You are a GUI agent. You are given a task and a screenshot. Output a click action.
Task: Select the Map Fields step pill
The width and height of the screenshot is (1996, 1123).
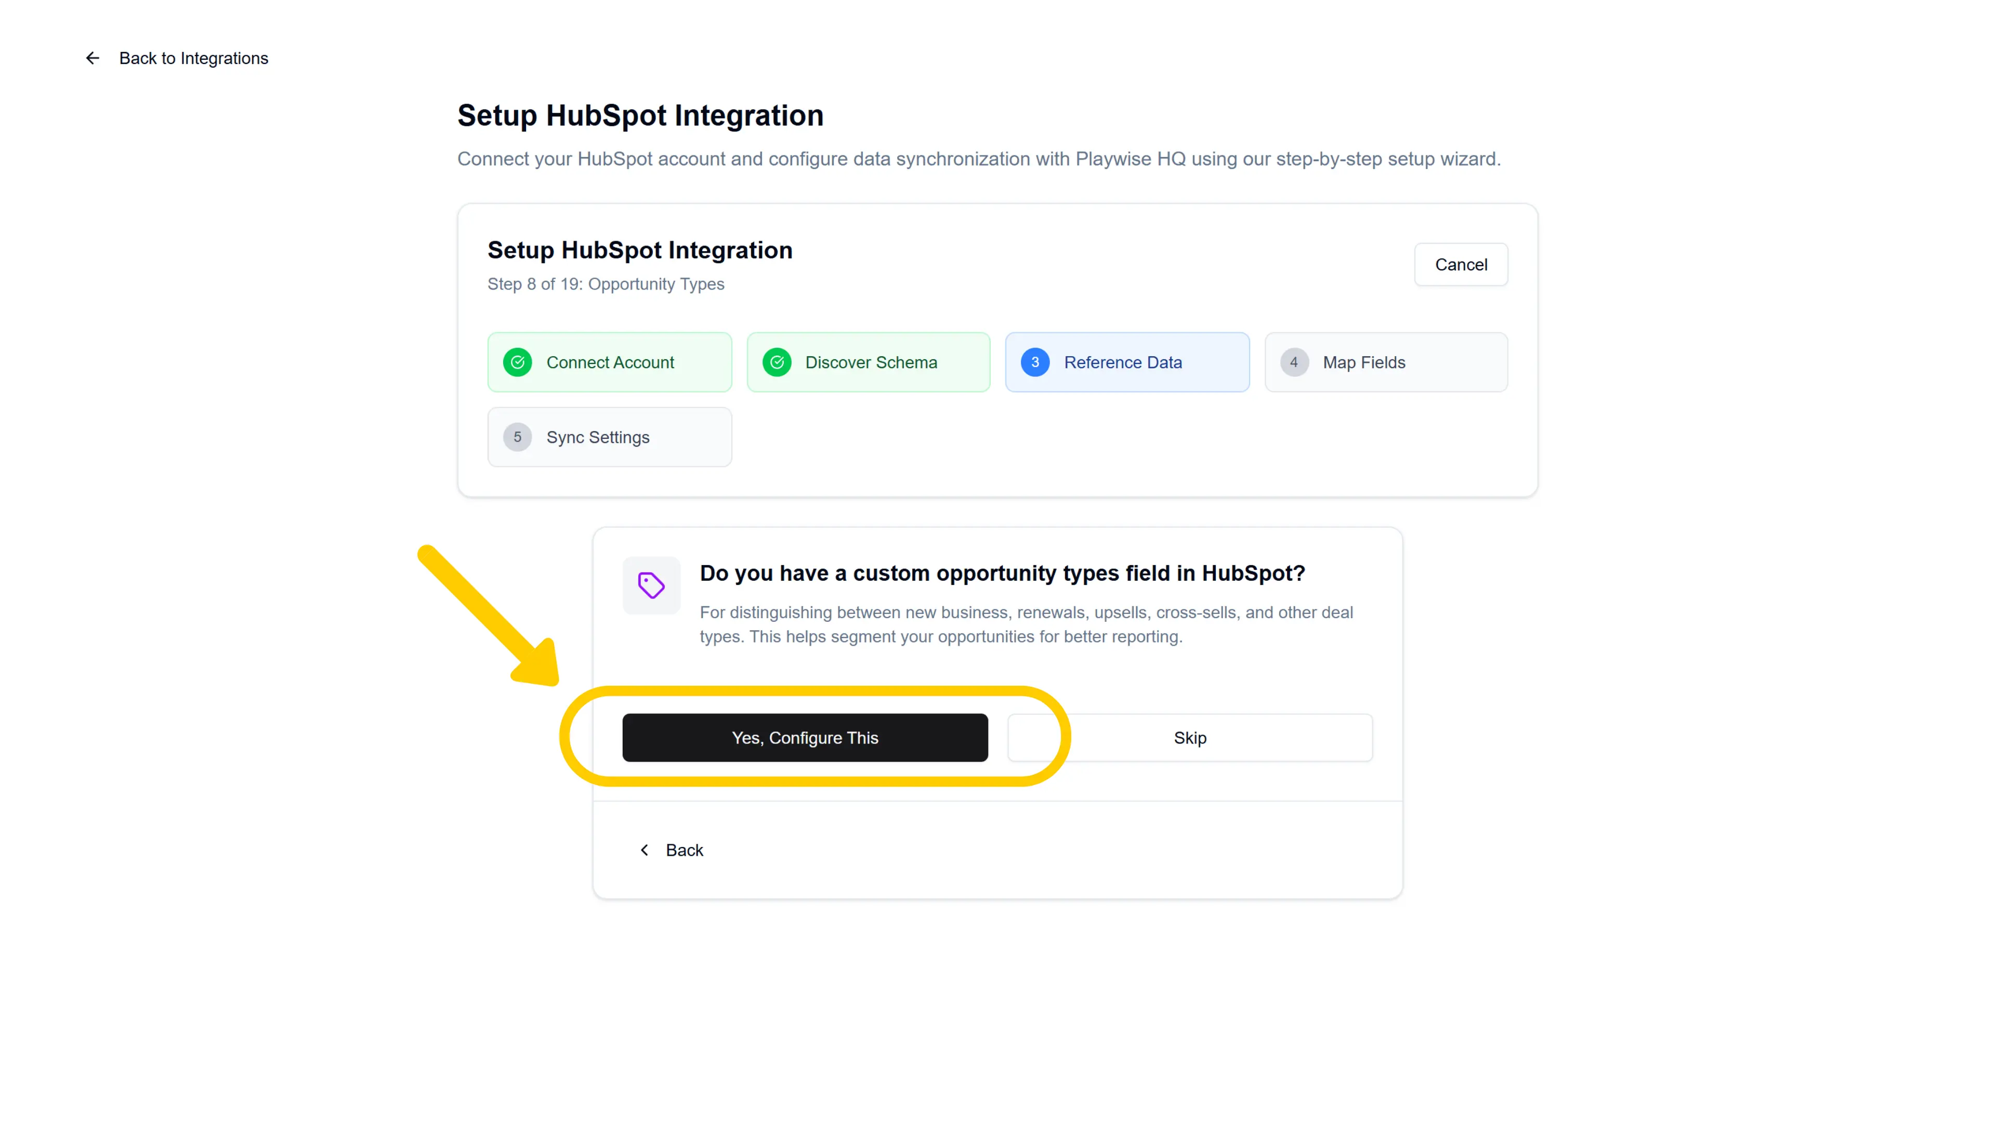[x=1386, y=362]
